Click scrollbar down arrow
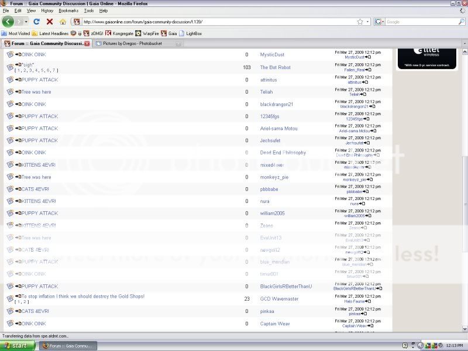 tap(464, 329)
